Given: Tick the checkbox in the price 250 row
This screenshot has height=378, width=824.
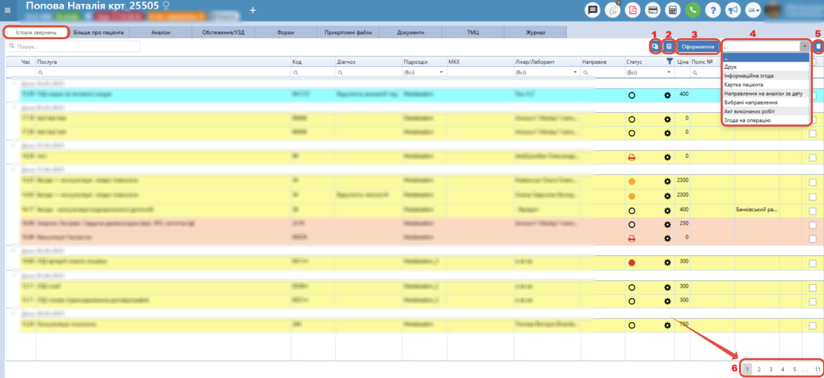Looking at the screenshot, I should point(812,225).
